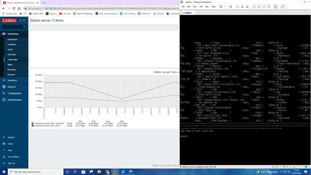Open Windows Start menu
The width and height of the screenshot is (311, 175).
tap(3, 172)
